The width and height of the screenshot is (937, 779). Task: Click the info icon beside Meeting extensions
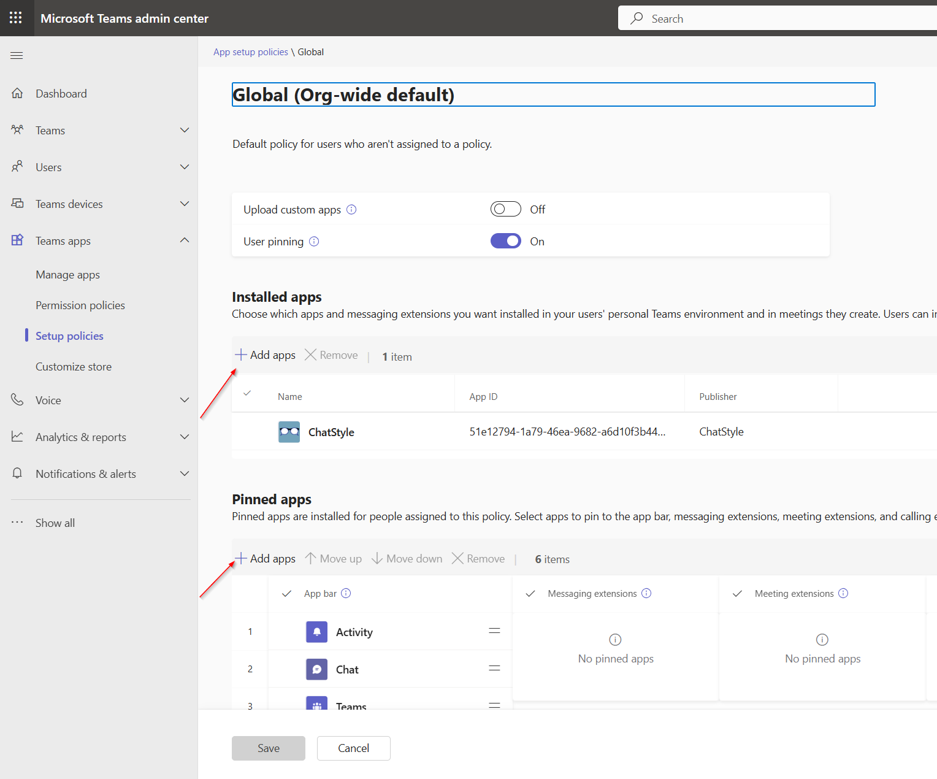click(843, 593)
